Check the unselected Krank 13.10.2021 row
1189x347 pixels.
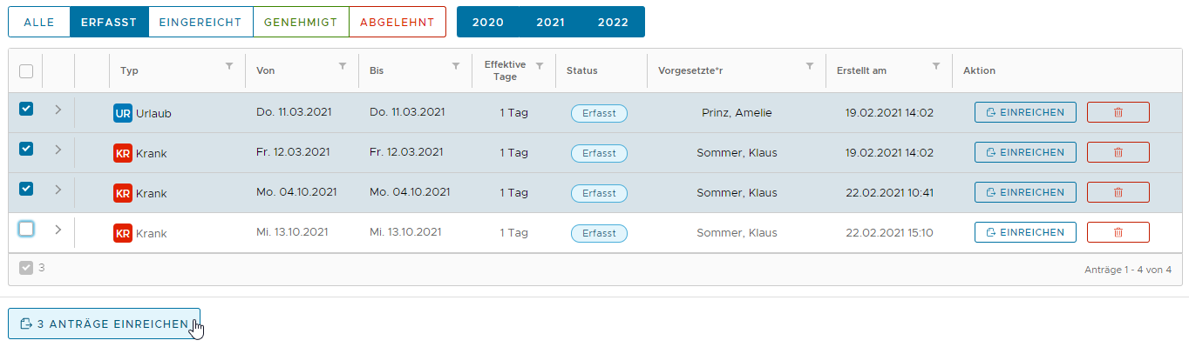[x=26, y=229]
